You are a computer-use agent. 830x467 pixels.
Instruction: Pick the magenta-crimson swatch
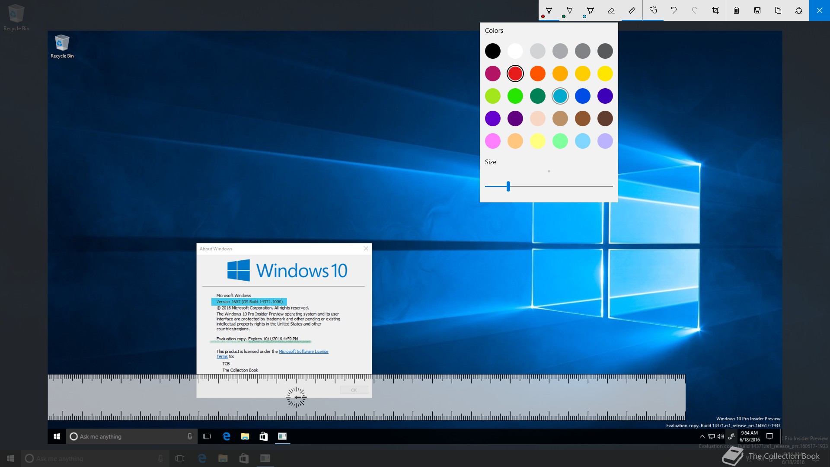click(x=493, y=74)
